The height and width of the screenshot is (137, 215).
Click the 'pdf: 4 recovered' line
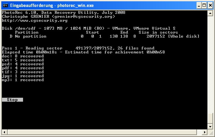tap(23, 68)
